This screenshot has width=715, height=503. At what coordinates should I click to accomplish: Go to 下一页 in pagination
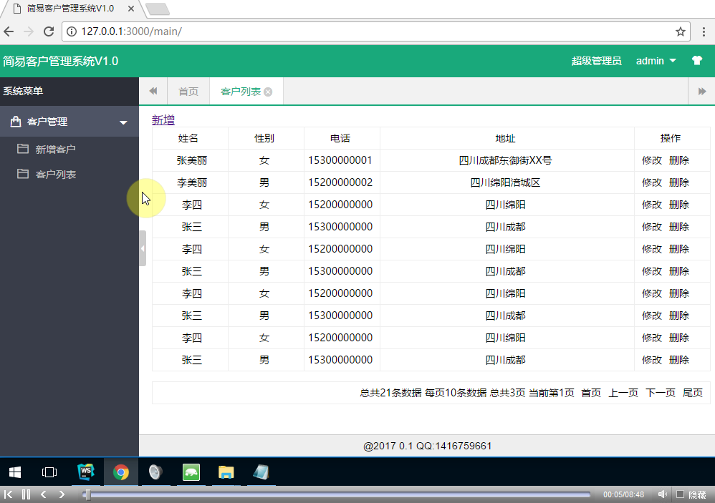tap(658, 393)
